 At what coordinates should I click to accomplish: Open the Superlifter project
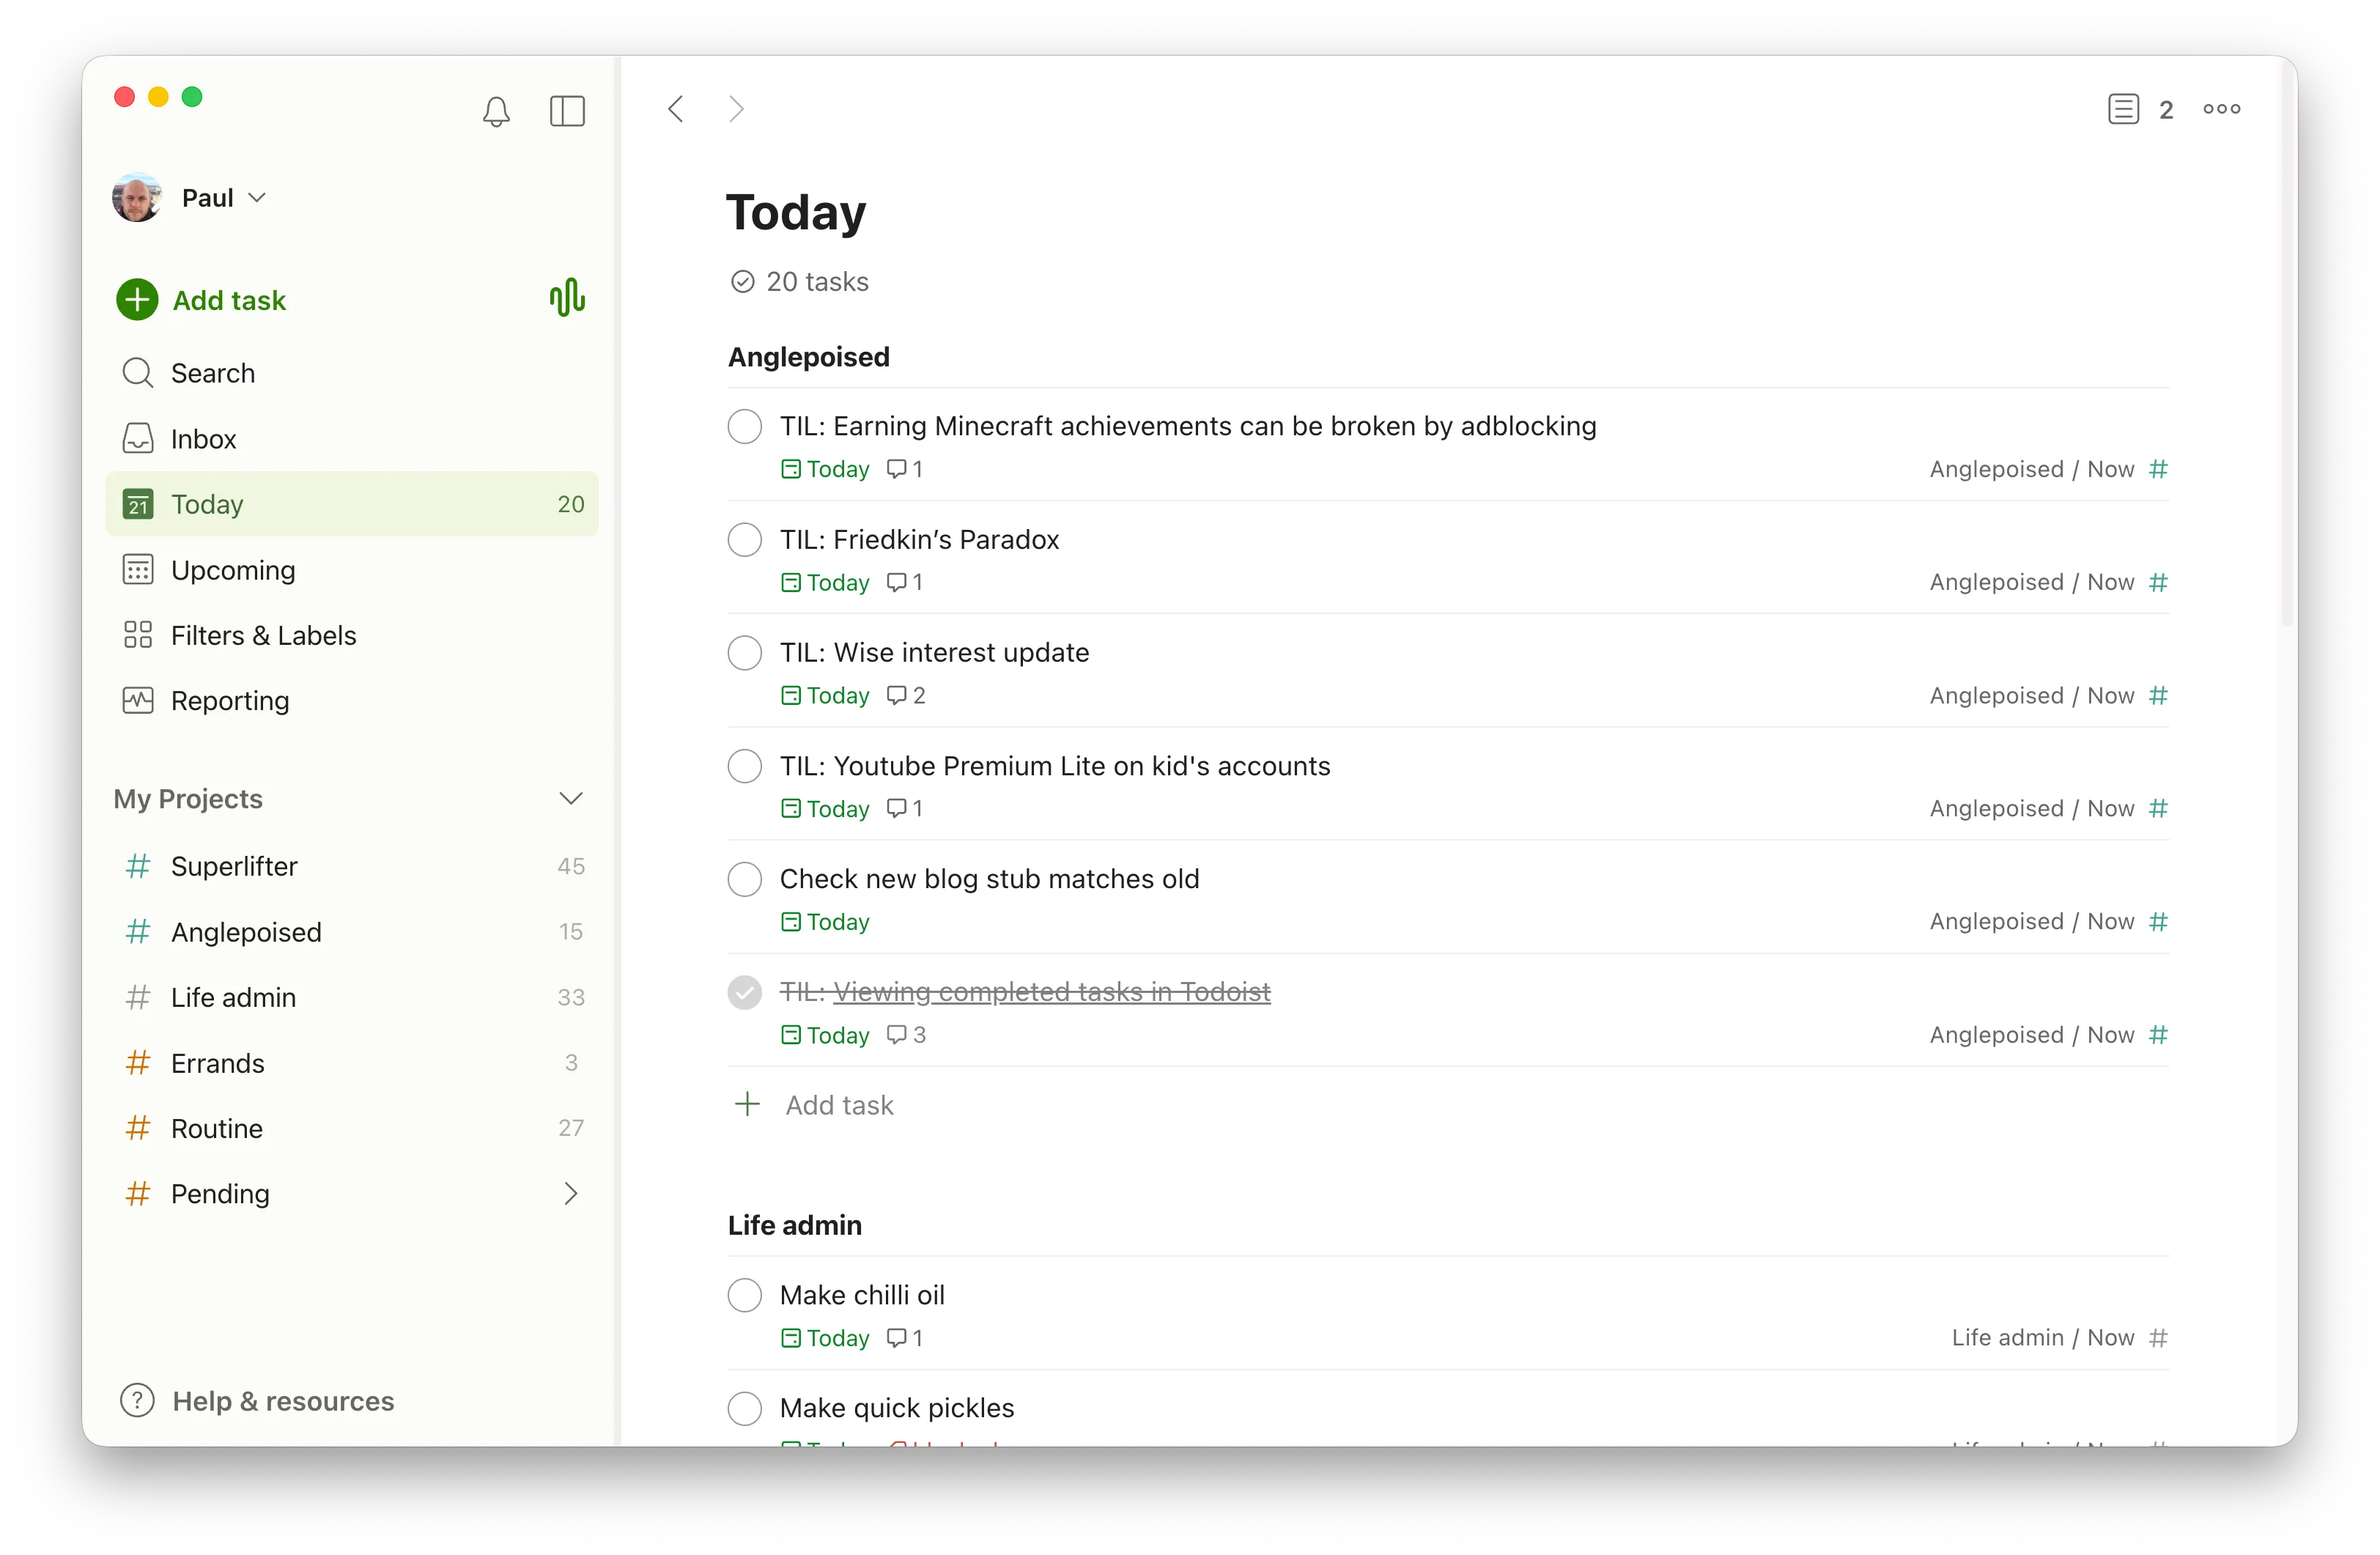coord(352,866)
